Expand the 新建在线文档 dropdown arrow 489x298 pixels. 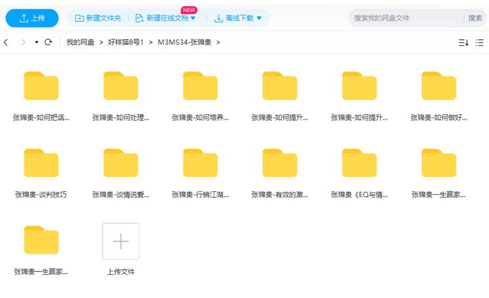tap(193, 18)
